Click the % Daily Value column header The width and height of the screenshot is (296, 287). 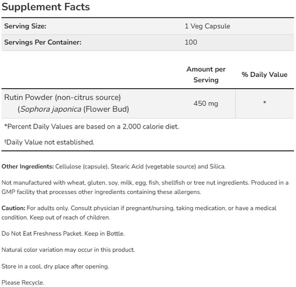click(264, 75)
